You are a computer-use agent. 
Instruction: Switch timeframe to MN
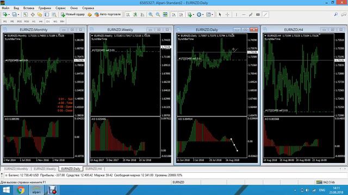click(62, 22)
